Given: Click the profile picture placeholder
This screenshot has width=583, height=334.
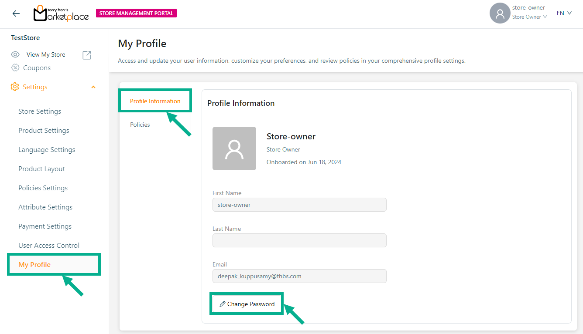Looking at the screenshot, I should pos(234,148).
